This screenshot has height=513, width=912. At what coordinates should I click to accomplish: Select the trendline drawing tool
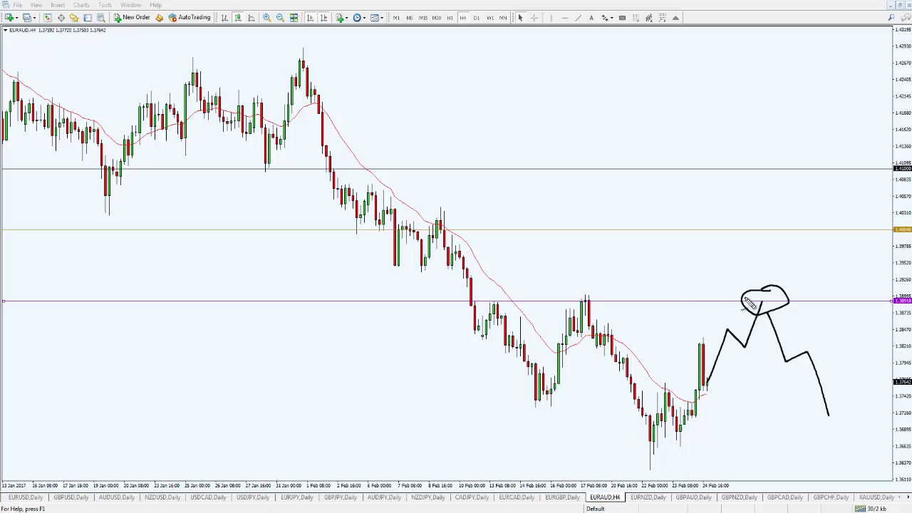[x=578, y=18]
